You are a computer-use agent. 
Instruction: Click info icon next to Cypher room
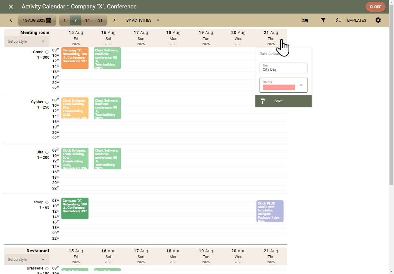pos(47,102)
